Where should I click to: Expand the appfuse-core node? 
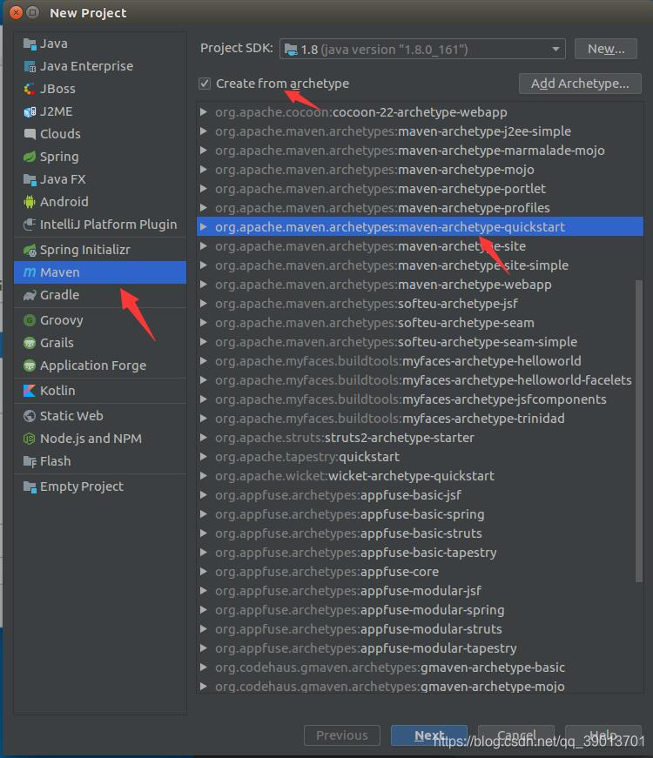[204, 572]
